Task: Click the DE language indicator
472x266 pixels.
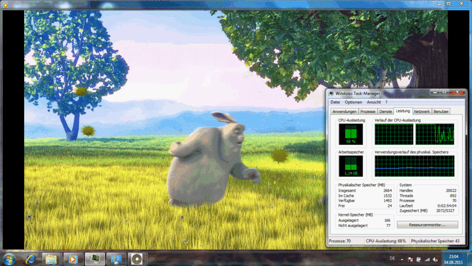Action: pos(392,258)
